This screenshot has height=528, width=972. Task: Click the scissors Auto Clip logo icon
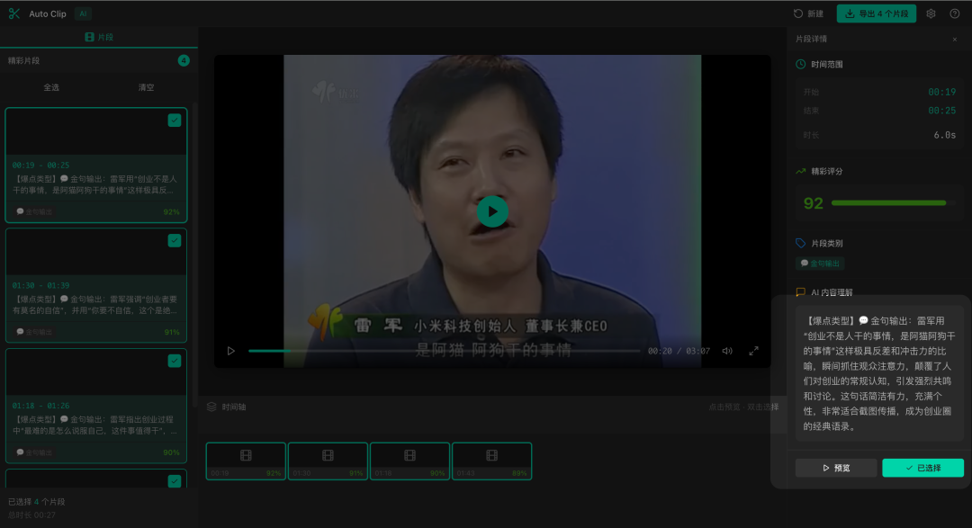pyautogui.click(x=14, y=13)
